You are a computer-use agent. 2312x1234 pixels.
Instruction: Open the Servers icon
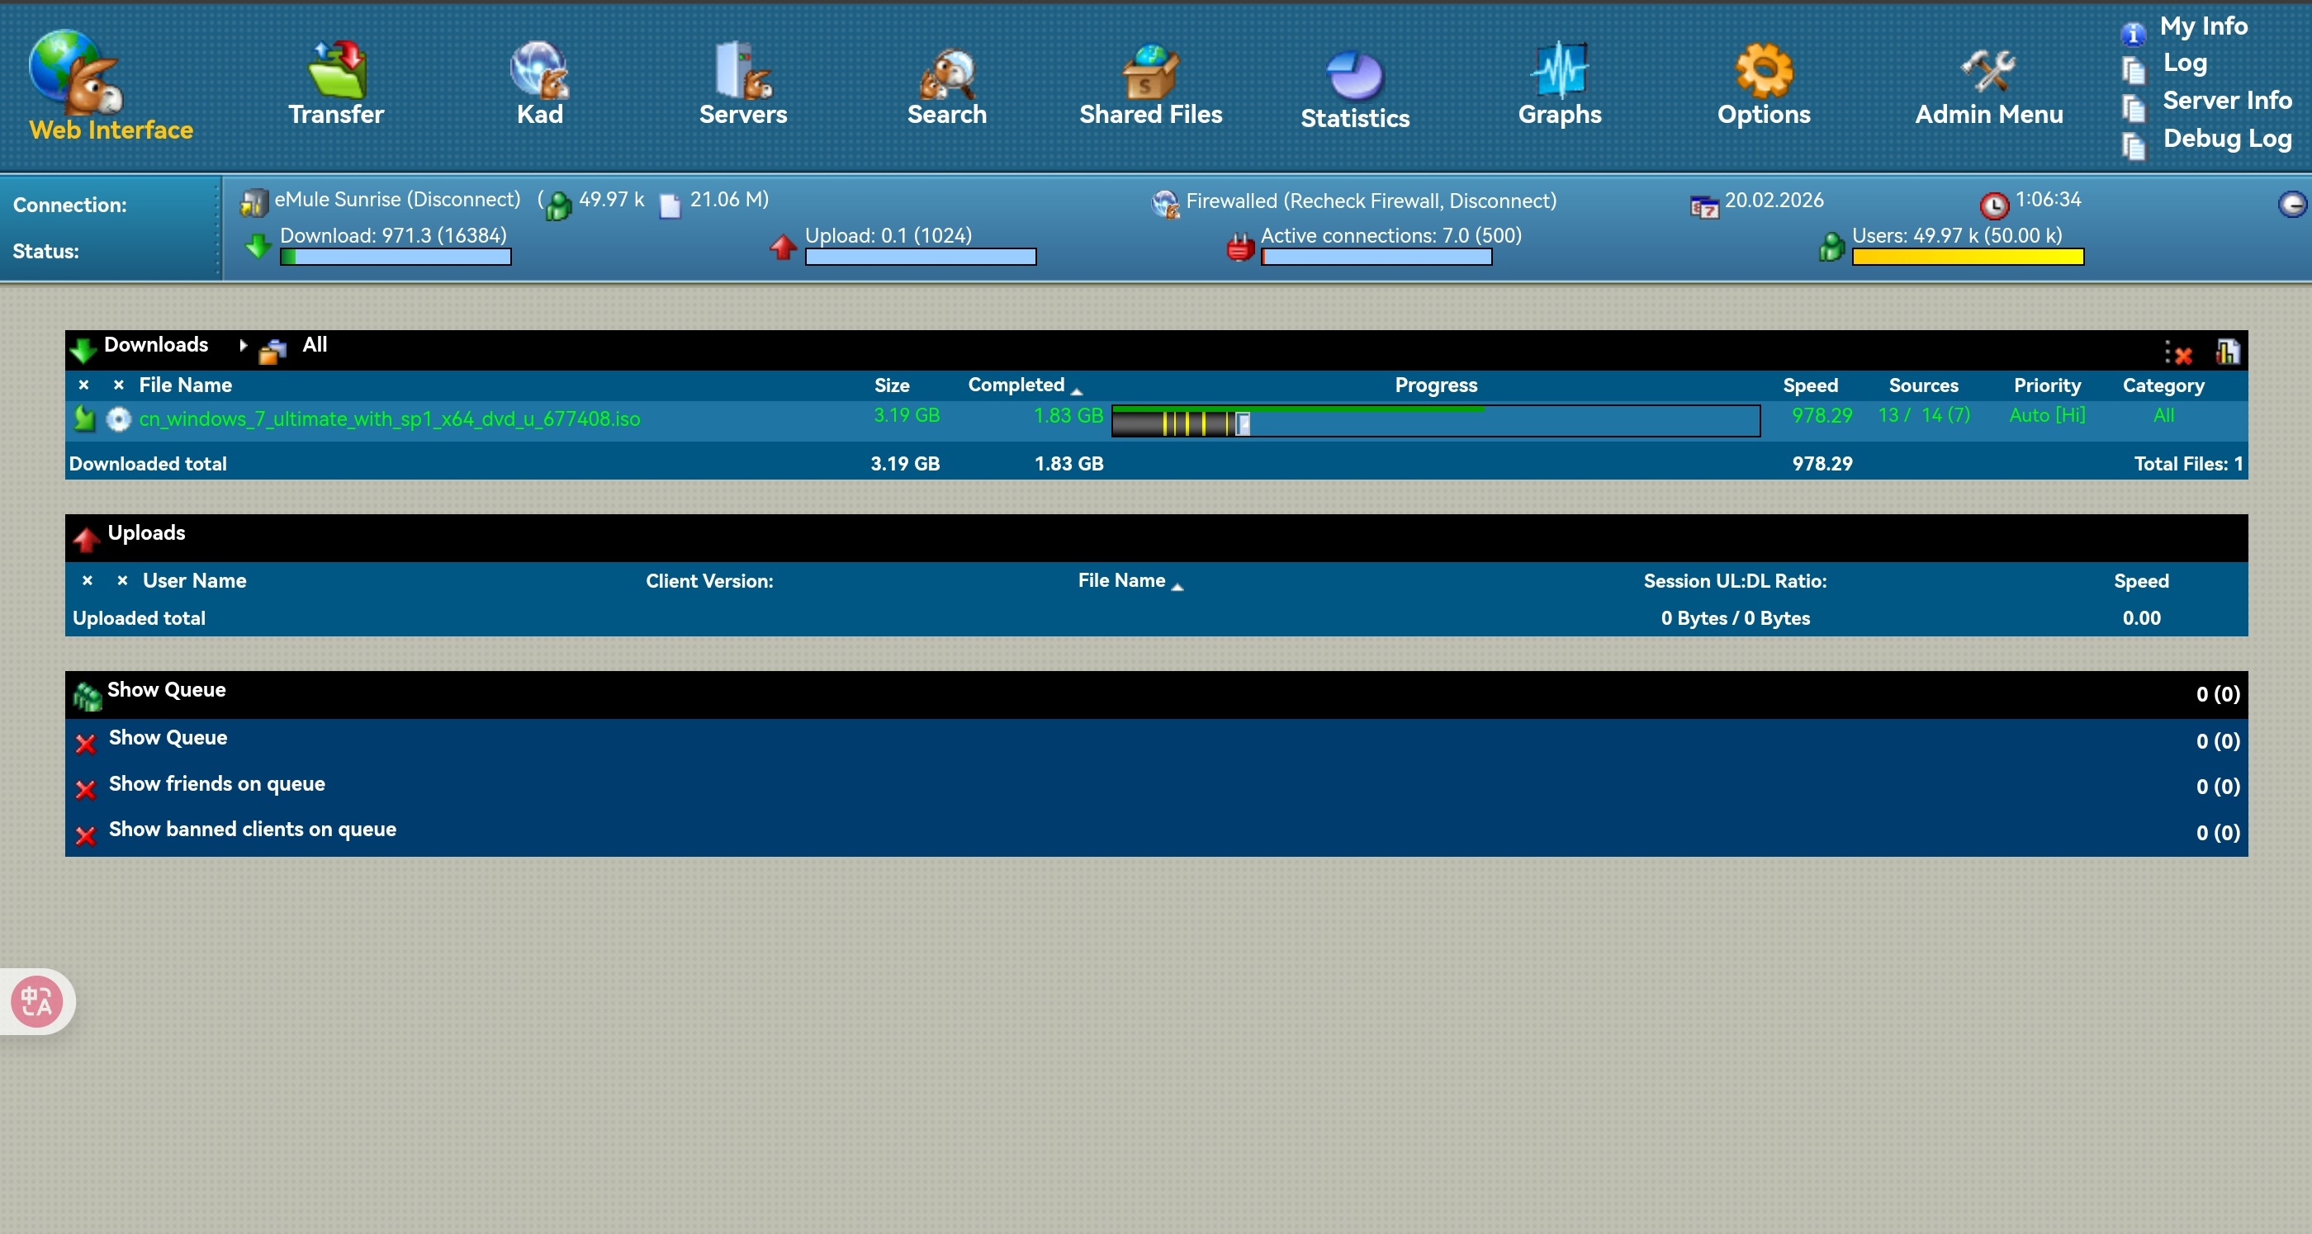click(x=742, y=71)
